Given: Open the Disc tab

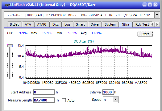Looking at the screenshot, I should (x=56, y=24).
